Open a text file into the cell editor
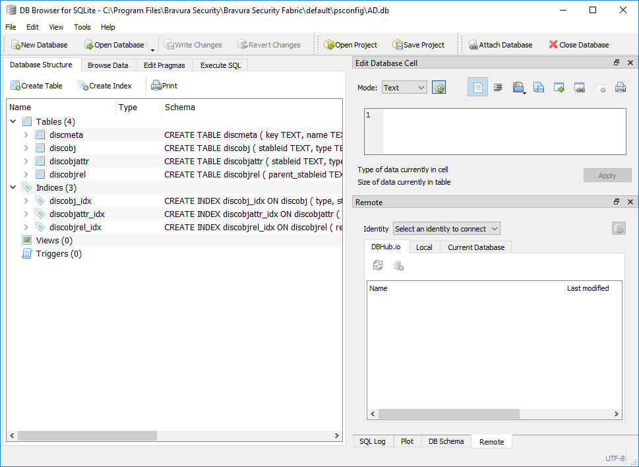Image resolution: width=639 pixels, height=467 pixels. [518, 86]
